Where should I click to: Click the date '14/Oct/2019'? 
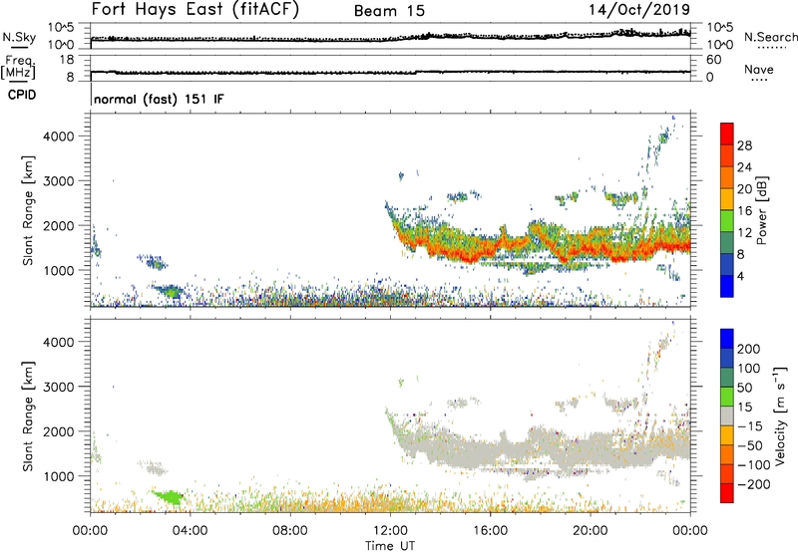[x=639, y=10]
